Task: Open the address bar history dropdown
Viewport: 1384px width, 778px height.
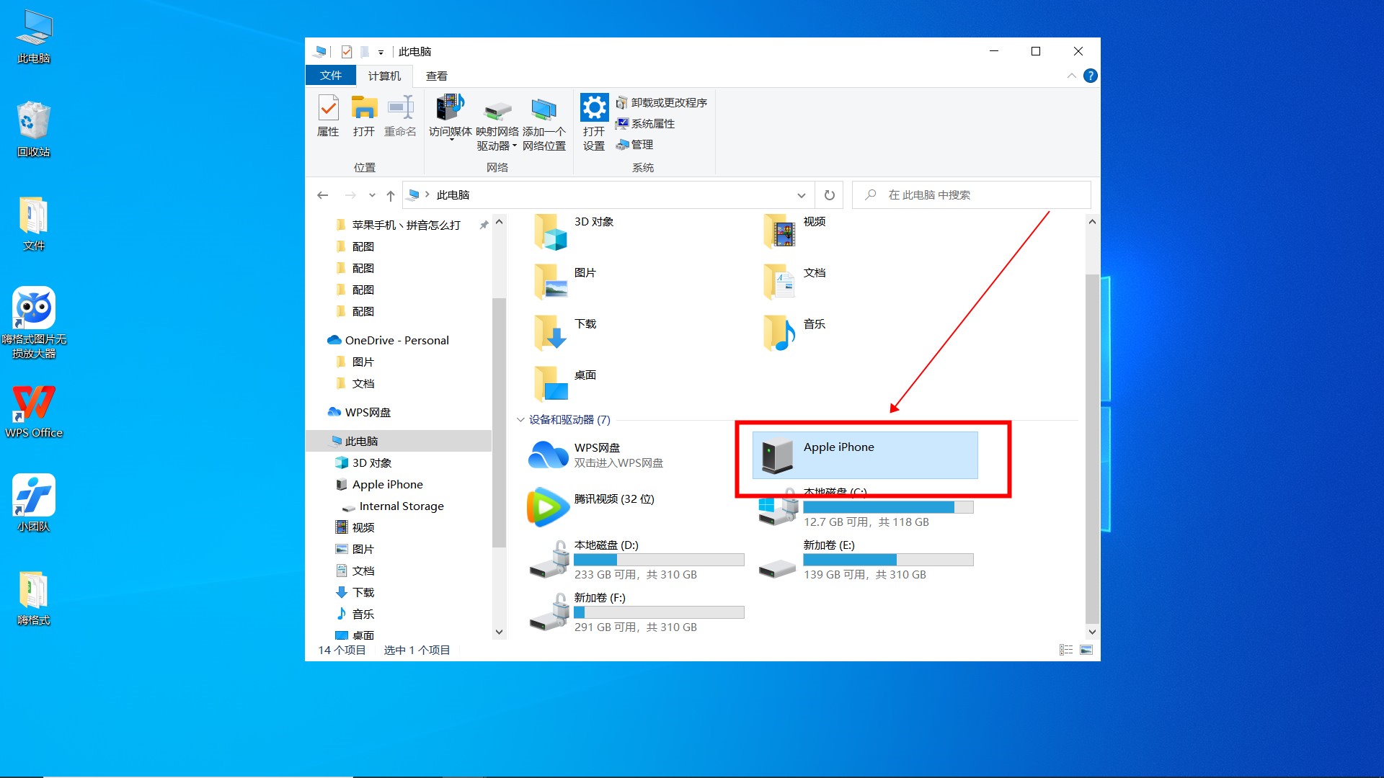Action: 801,195
